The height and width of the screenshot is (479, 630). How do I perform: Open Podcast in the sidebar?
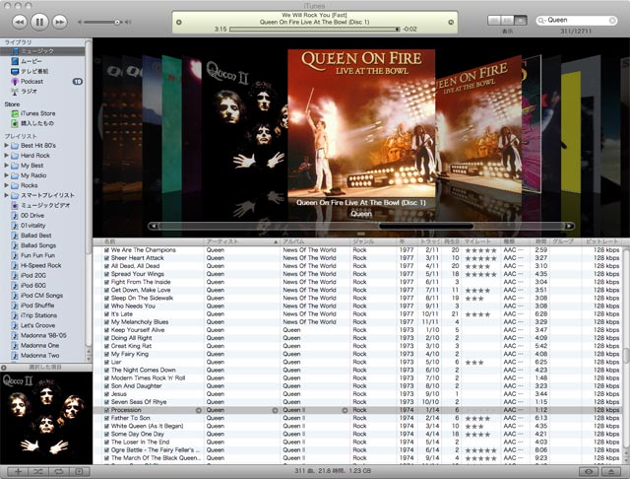(x=31, y=81)
